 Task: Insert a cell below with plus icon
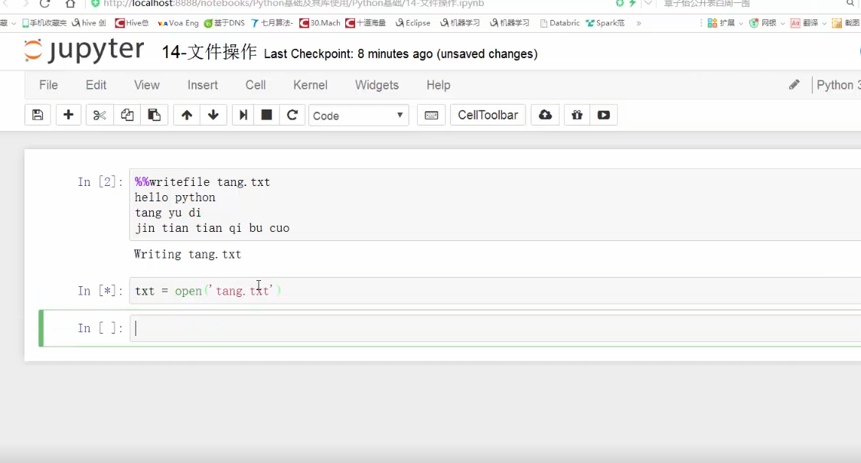(68, 115)
